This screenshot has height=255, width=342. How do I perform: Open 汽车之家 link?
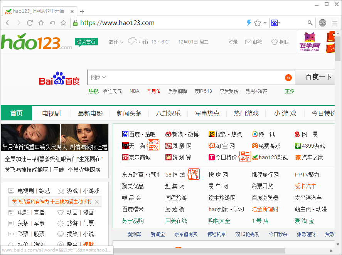[x=309, y=157]
